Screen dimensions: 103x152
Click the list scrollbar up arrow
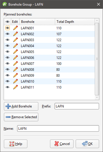[x=97, y=21]
